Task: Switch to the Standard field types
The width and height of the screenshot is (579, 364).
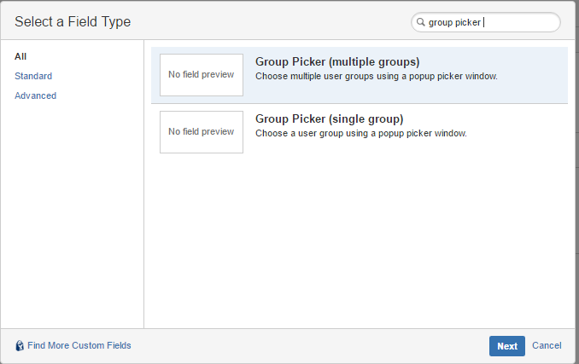Action: pos(33,76)
